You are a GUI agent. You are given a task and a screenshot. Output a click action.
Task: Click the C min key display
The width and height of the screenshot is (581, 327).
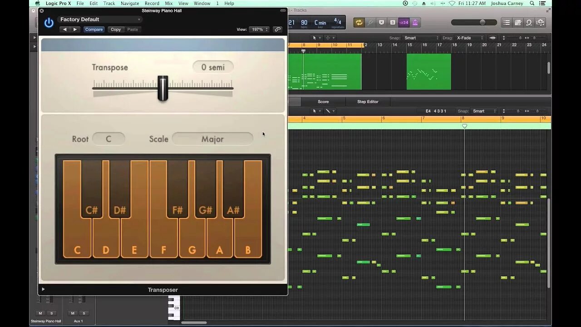320,23
